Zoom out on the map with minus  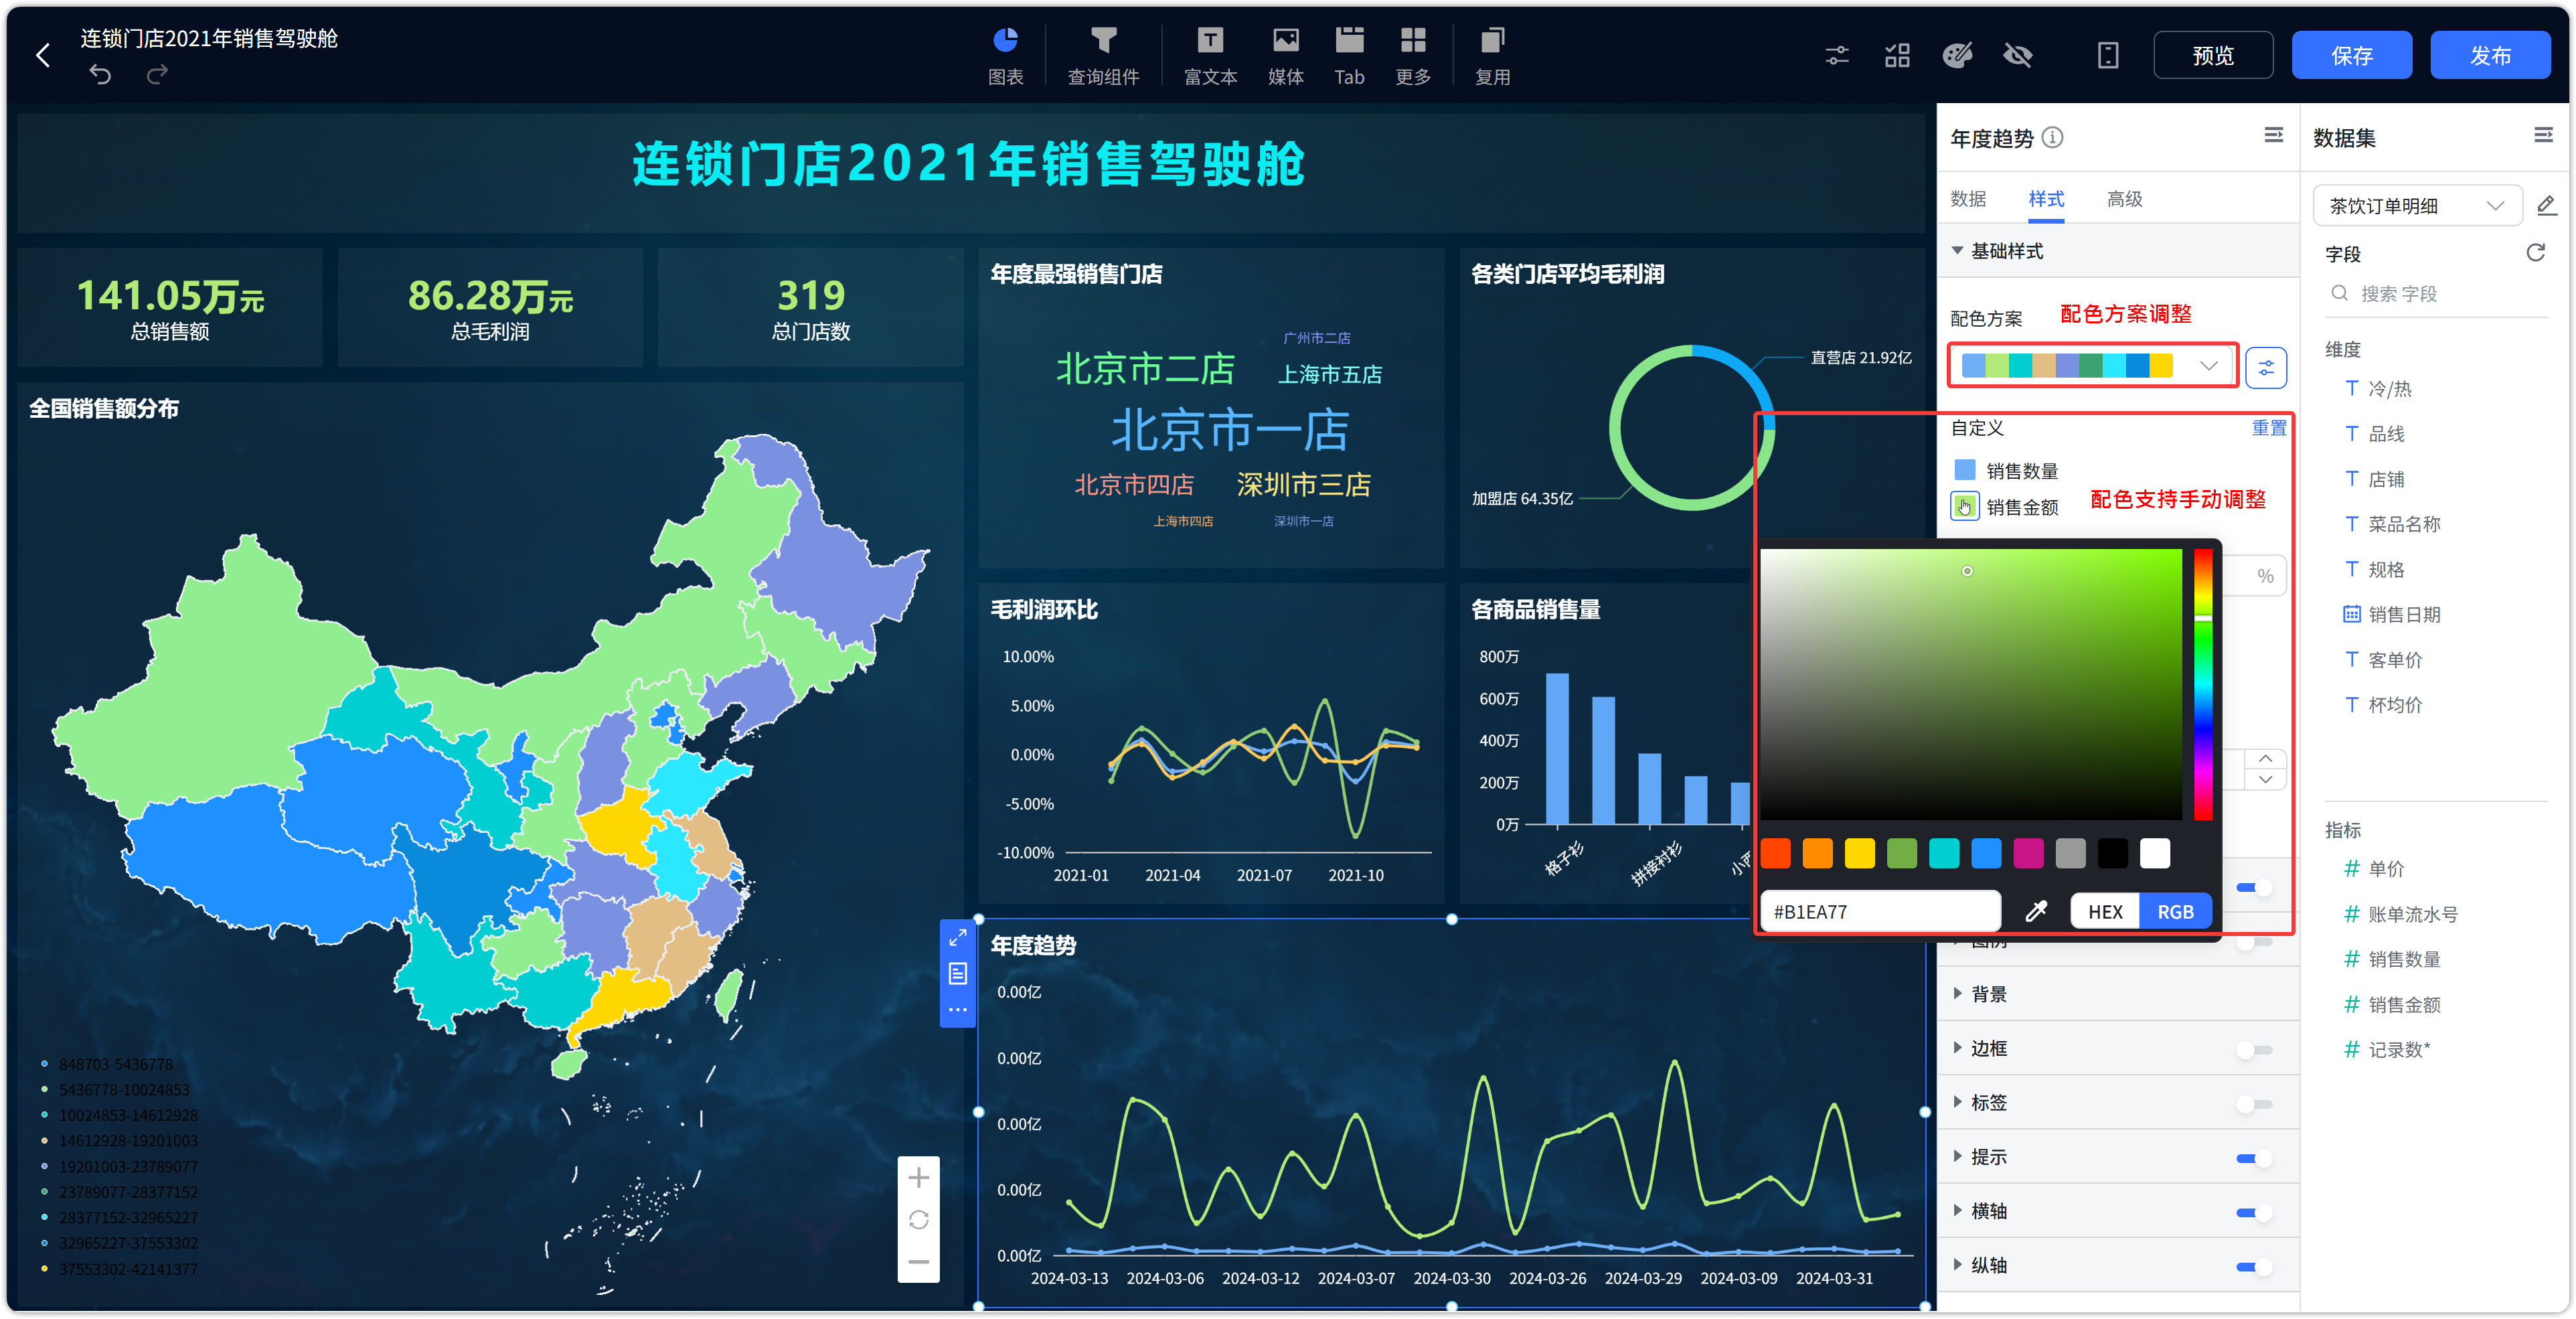[x=918, y=1261]
